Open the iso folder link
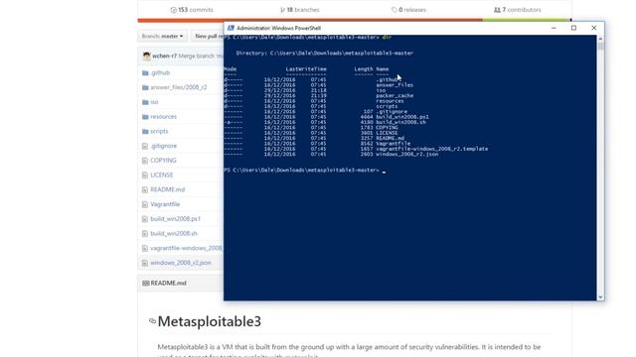The height and width of the screenshot is (357, 636). pos(154,102)
